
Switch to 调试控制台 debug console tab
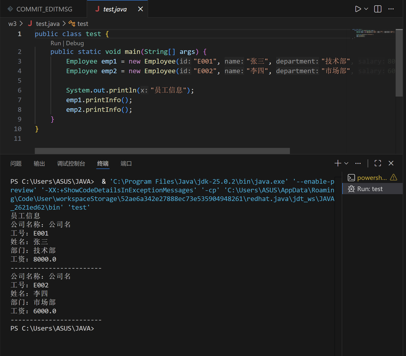(71, 164)
